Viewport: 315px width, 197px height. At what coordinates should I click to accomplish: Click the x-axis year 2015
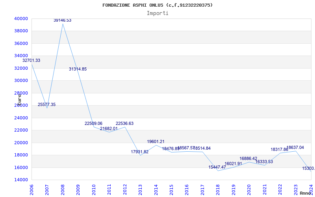(x=171, y=190)
